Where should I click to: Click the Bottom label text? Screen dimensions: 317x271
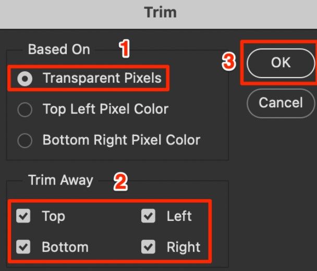click(65, 247)
